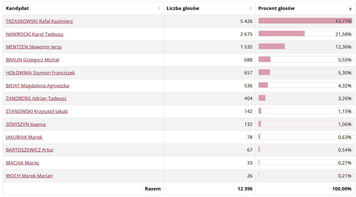Click the Razem total votes cell 12 396
Viewport: 356px width, 197px height.
click(245, 189)
